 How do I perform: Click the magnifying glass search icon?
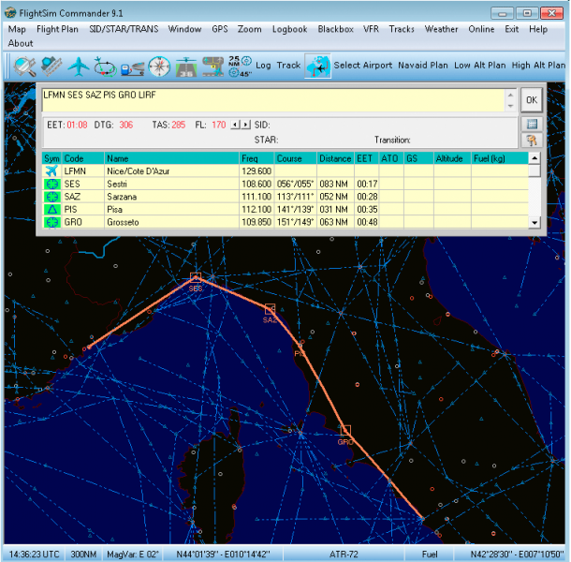pos(24,66)
